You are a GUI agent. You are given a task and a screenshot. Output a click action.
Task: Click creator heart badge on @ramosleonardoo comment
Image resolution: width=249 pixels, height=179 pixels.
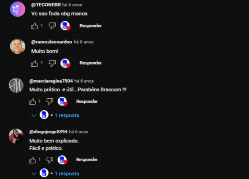coord(65,63)
